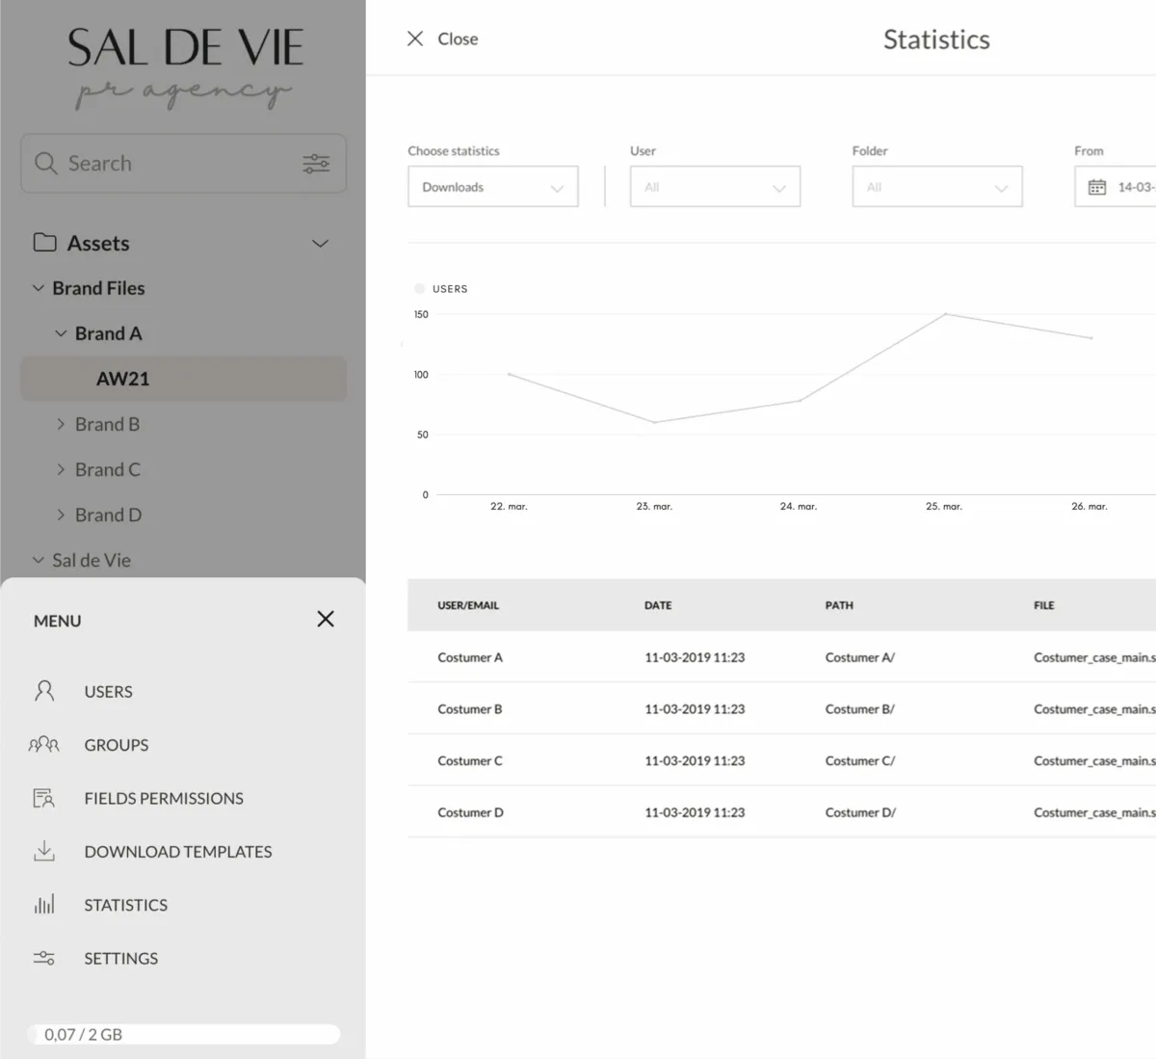This screenshot has width=1156, height=1059.
Task: Click the Assets folder icon
Action: click(x=44, y=242)
